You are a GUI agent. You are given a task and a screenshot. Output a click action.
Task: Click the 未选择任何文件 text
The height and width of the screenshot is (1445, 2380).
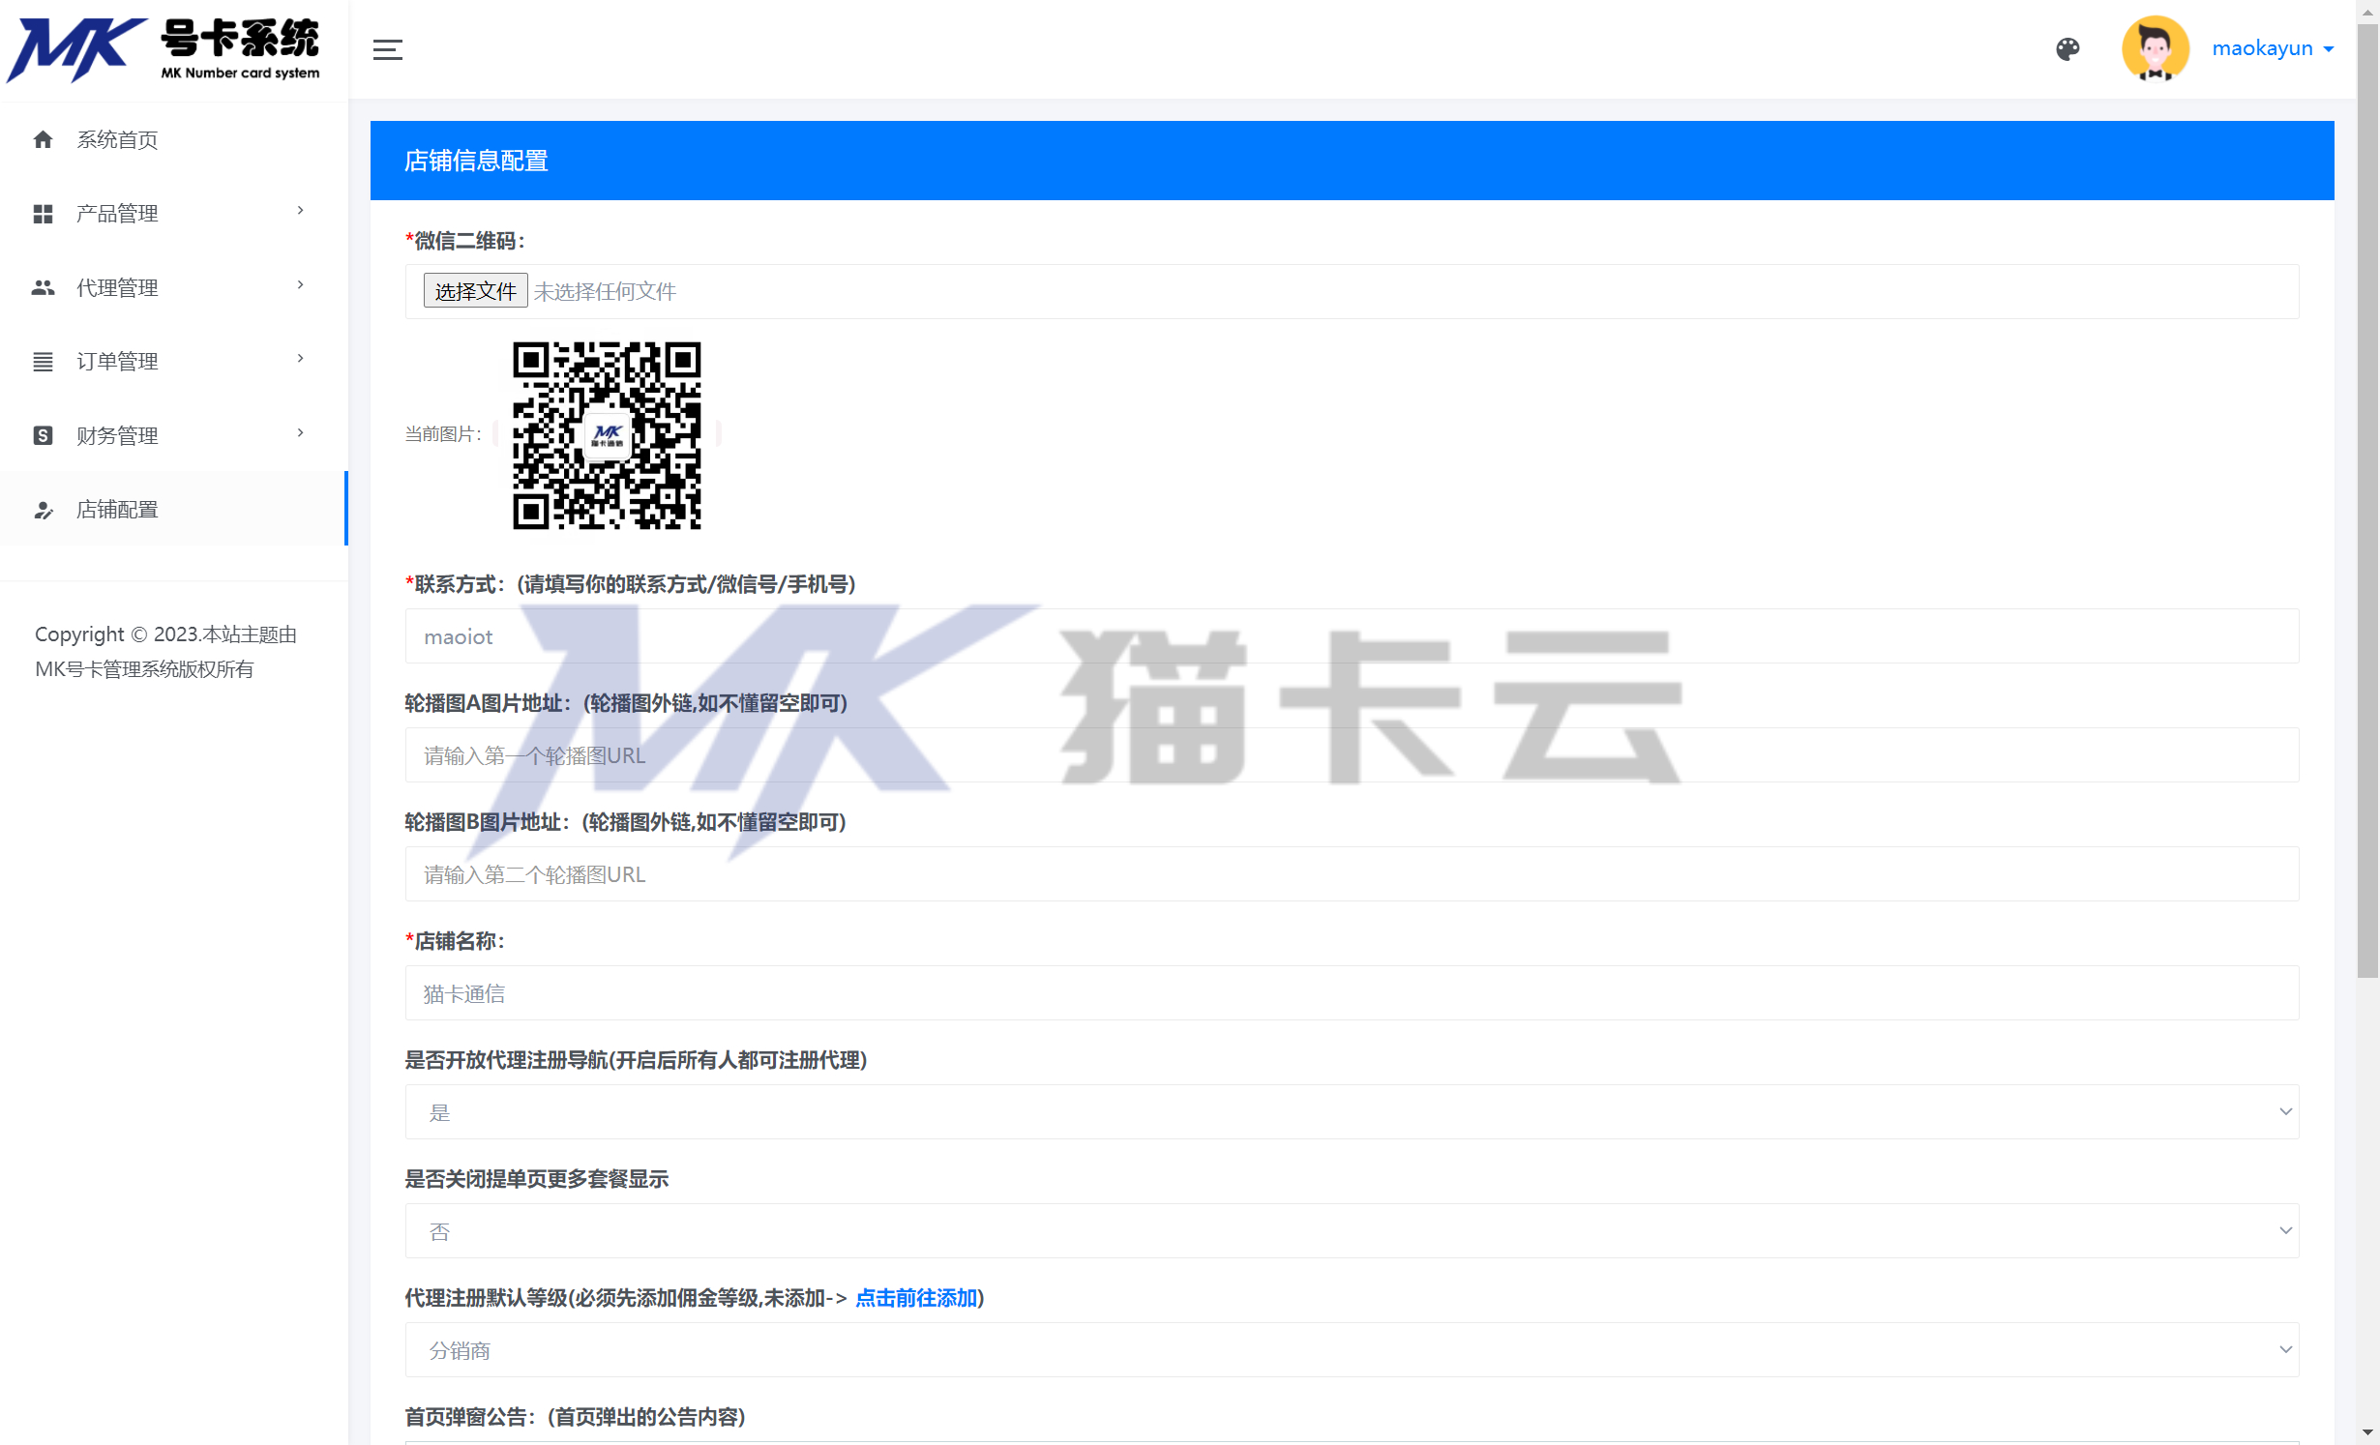(x=605, y=291)
